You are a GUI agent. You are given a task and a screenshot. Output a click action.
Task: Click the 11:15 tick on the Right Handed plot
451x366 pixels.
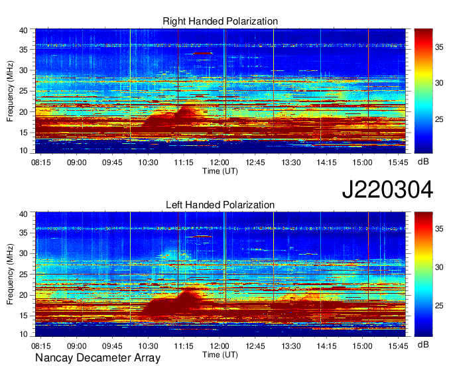pyautogui.click(x=184, y=162)
